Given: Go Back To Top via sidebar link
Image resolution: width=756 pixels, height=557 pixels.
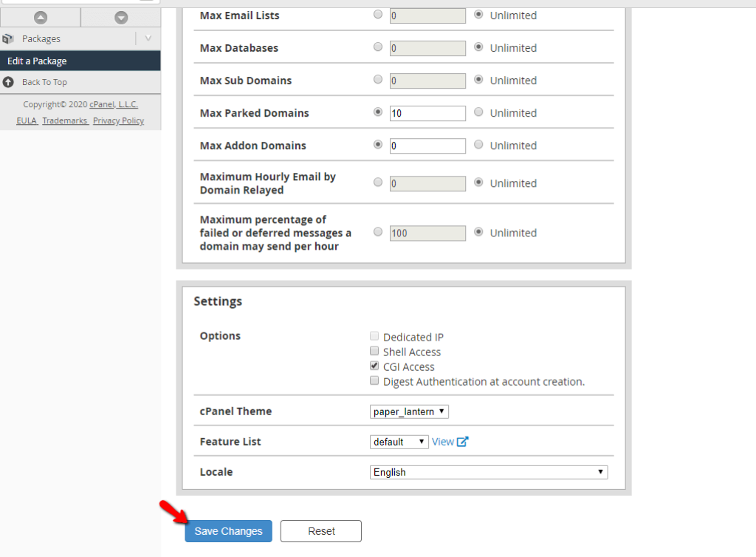Looking at the screenshot, I should [x=44, y=82].
